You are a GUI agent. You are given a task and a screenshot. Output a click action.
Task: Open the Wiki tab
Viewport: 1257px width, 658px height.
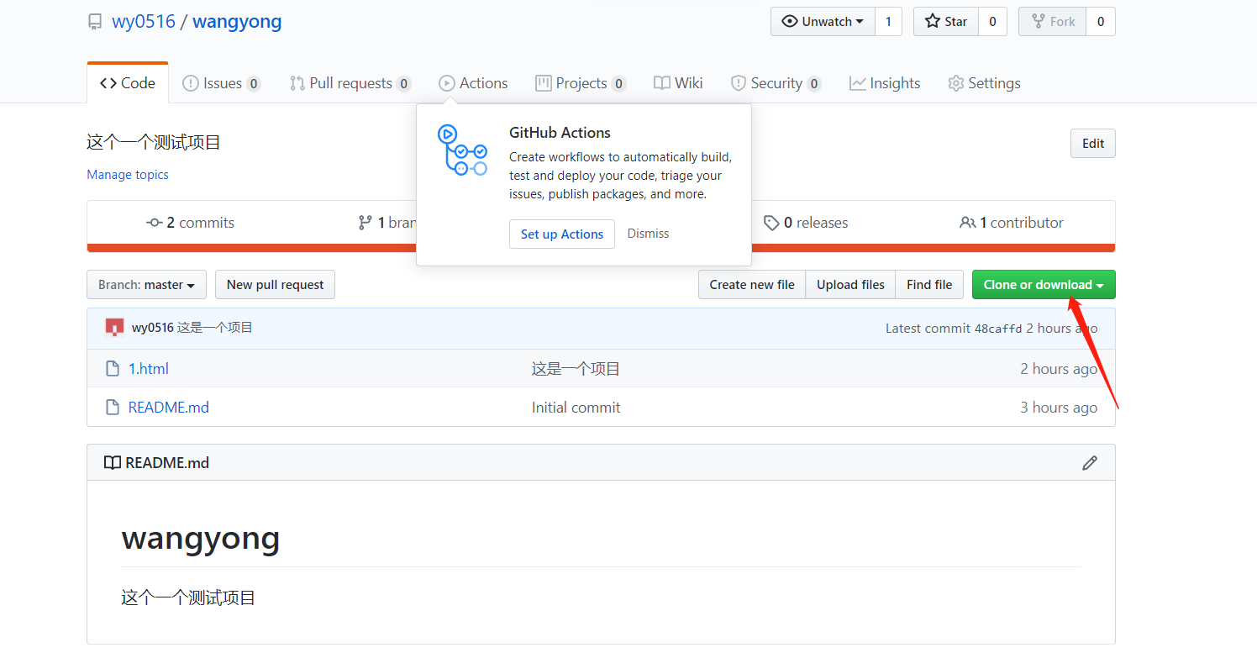[x=678, y=83]
